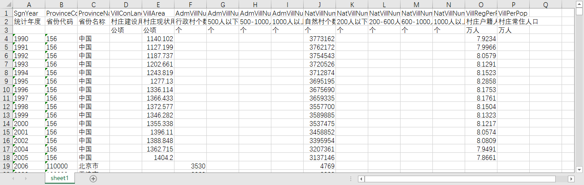The height and width of the screenshot is (185, 584).
Task: Click population value 7.8661
Action: [481, 157]
